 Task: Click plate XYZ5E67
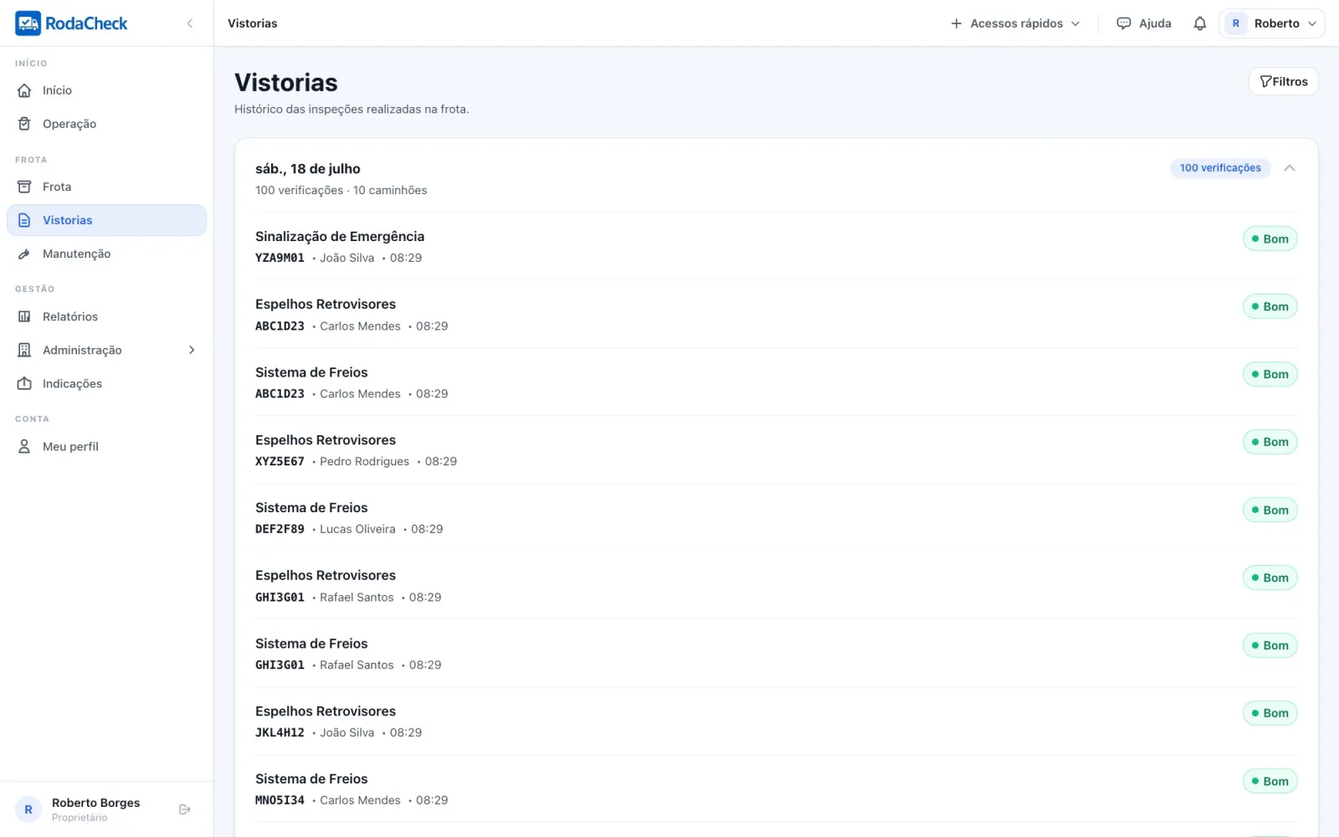(280, 461)
